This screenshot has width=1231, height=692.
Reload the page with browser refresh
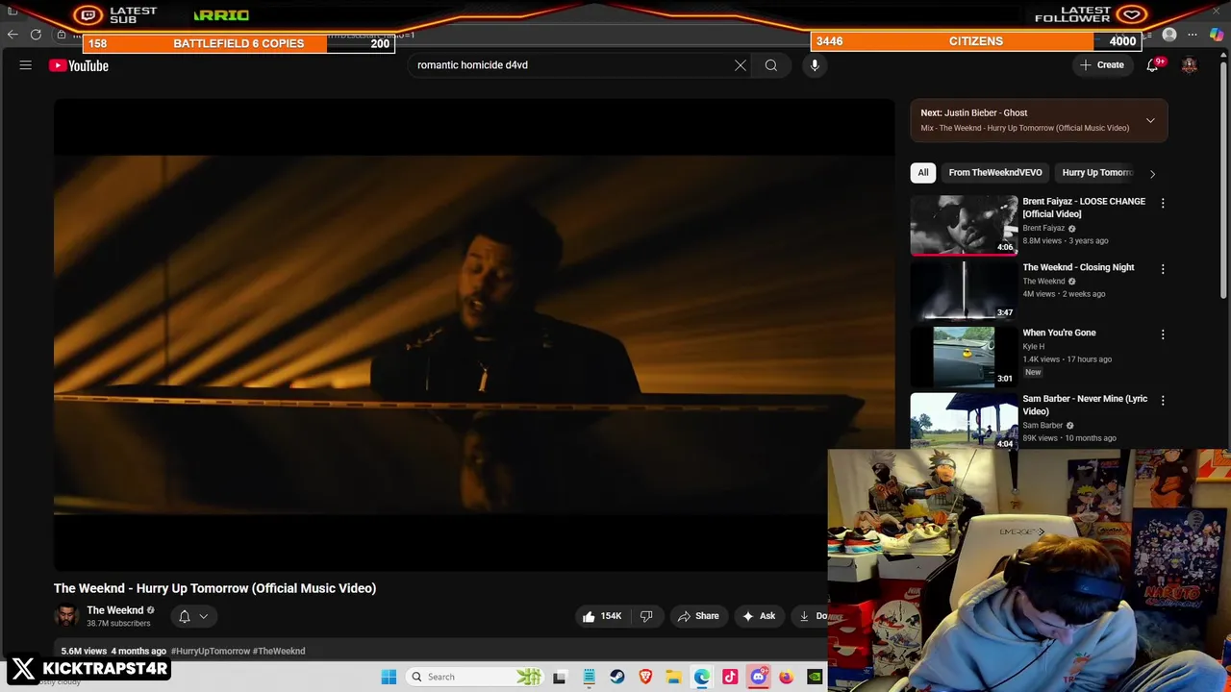(x=37, y=35)
